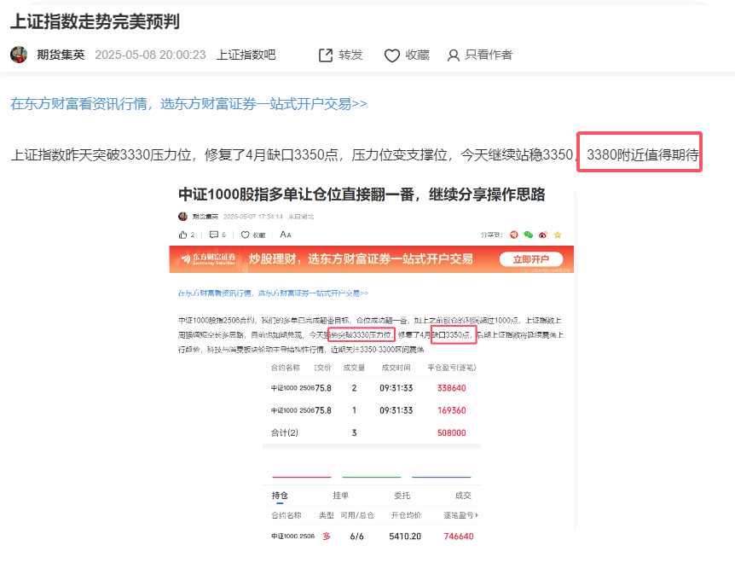Click the Weibo share icon in embedded article
Screen dimensions: 735x586
pyautogui.click(x=543, y=235)
